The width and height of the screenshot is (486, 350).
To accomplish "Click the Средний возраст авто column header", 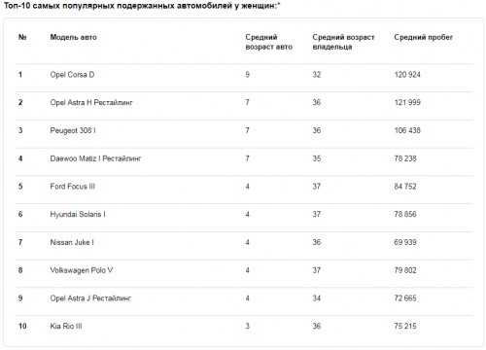I will [268, 42].
